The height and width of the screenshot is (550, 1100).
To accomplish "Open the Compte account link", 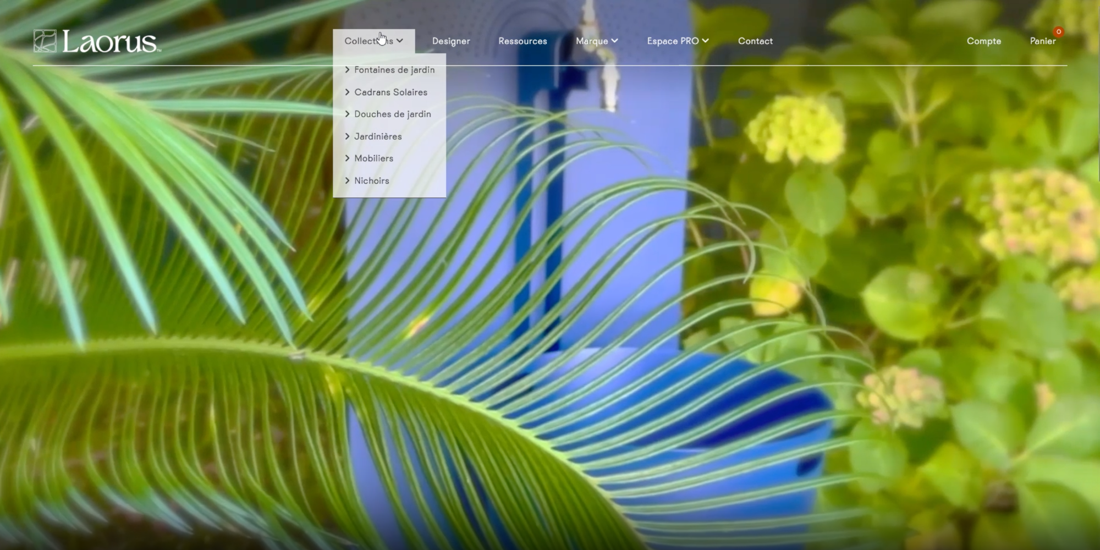I will tap(984, 41).
